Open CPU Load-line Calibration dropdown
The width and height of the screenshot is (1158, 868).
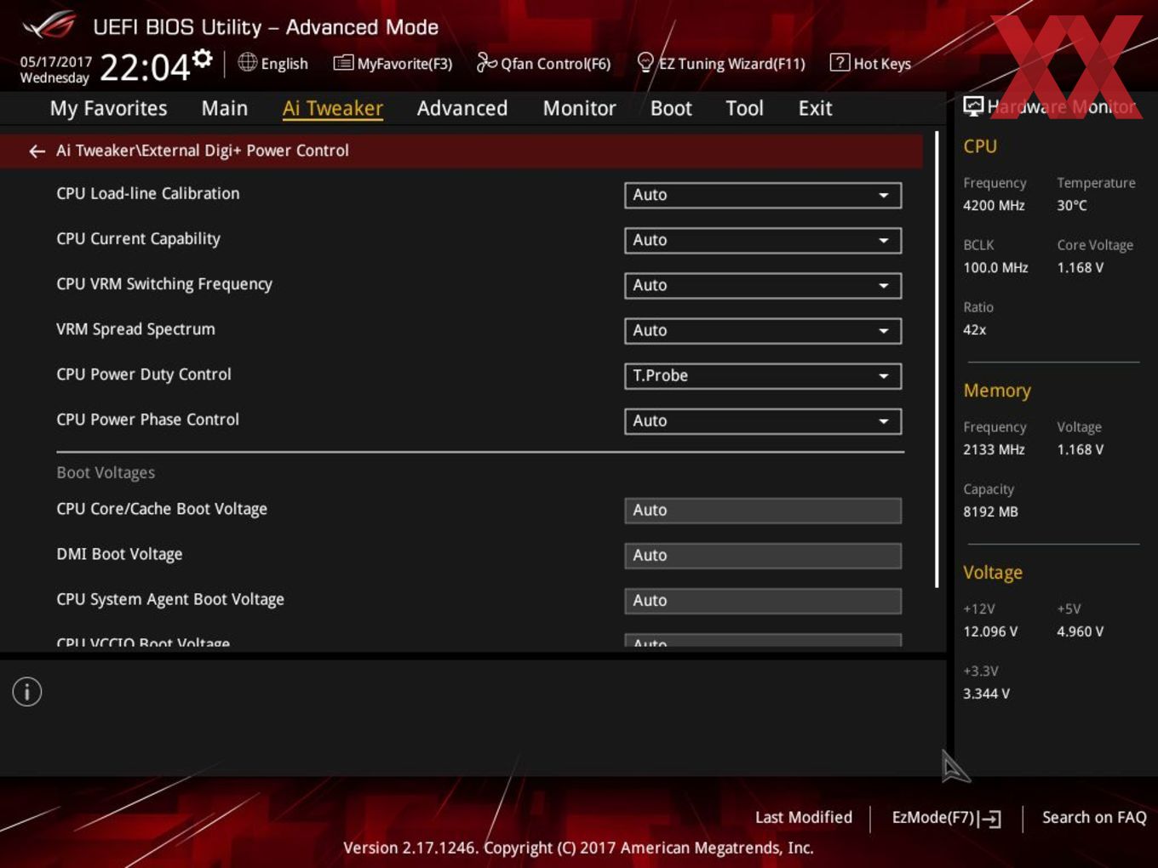(763, 195)
